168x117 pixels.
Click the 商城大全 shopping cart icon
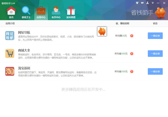[x=10, y=53]
